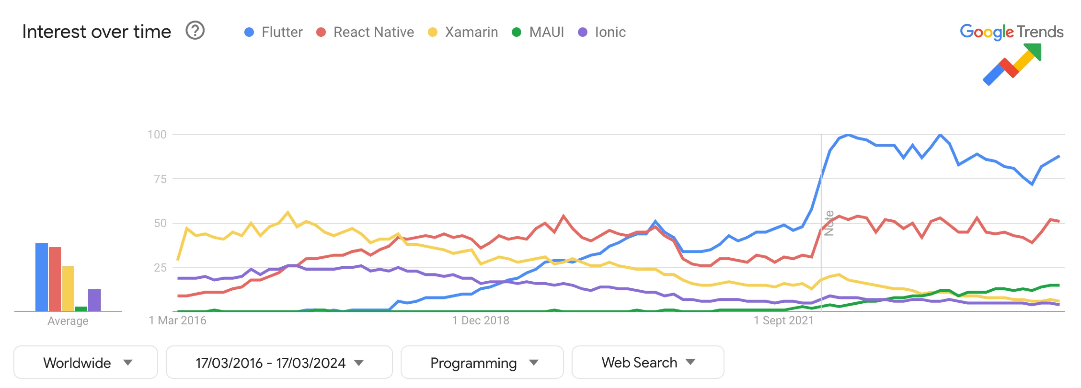This screenshot has width=1081, height=388.
Task: Click the Google Trends logo
Action: click(1011, 32)
